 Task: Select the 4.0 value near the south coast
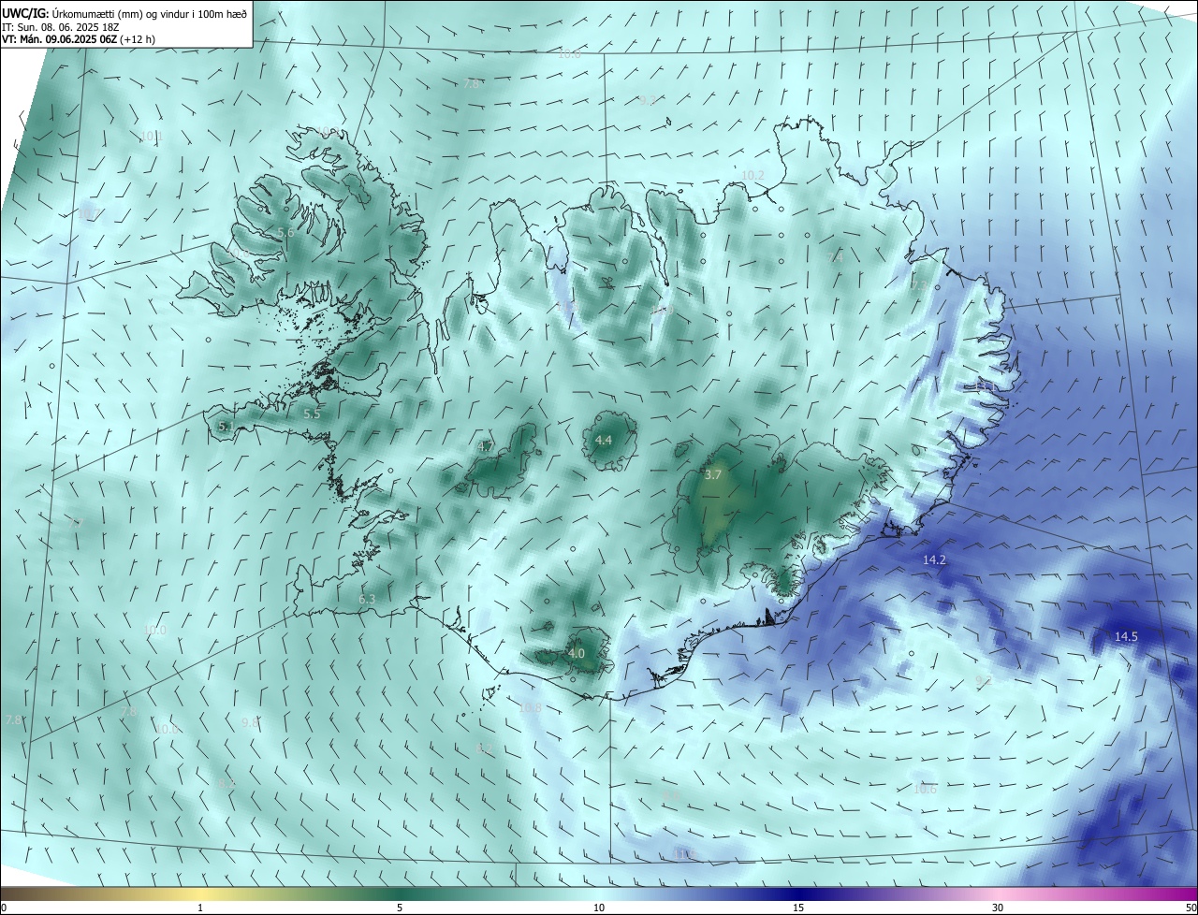click(577, 653)
